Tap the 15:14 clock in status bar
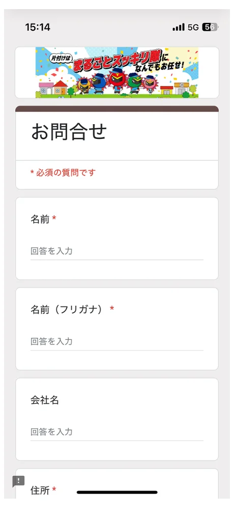This screenshot has height=520, width=234. tap(38, 27)
